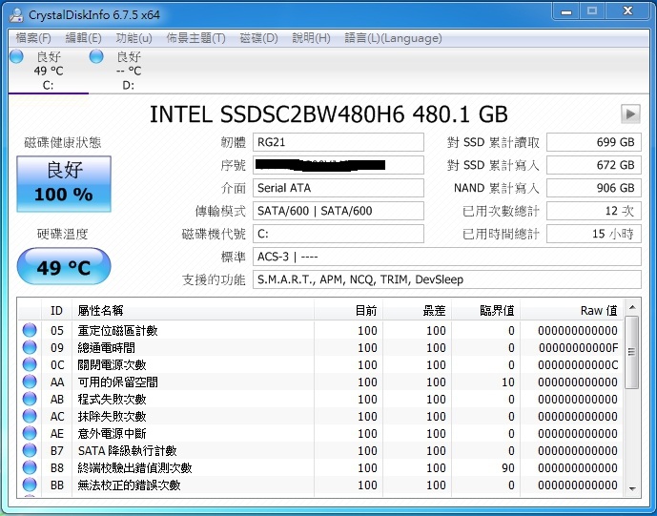Click the 臨界值 column header

[485, 311]
